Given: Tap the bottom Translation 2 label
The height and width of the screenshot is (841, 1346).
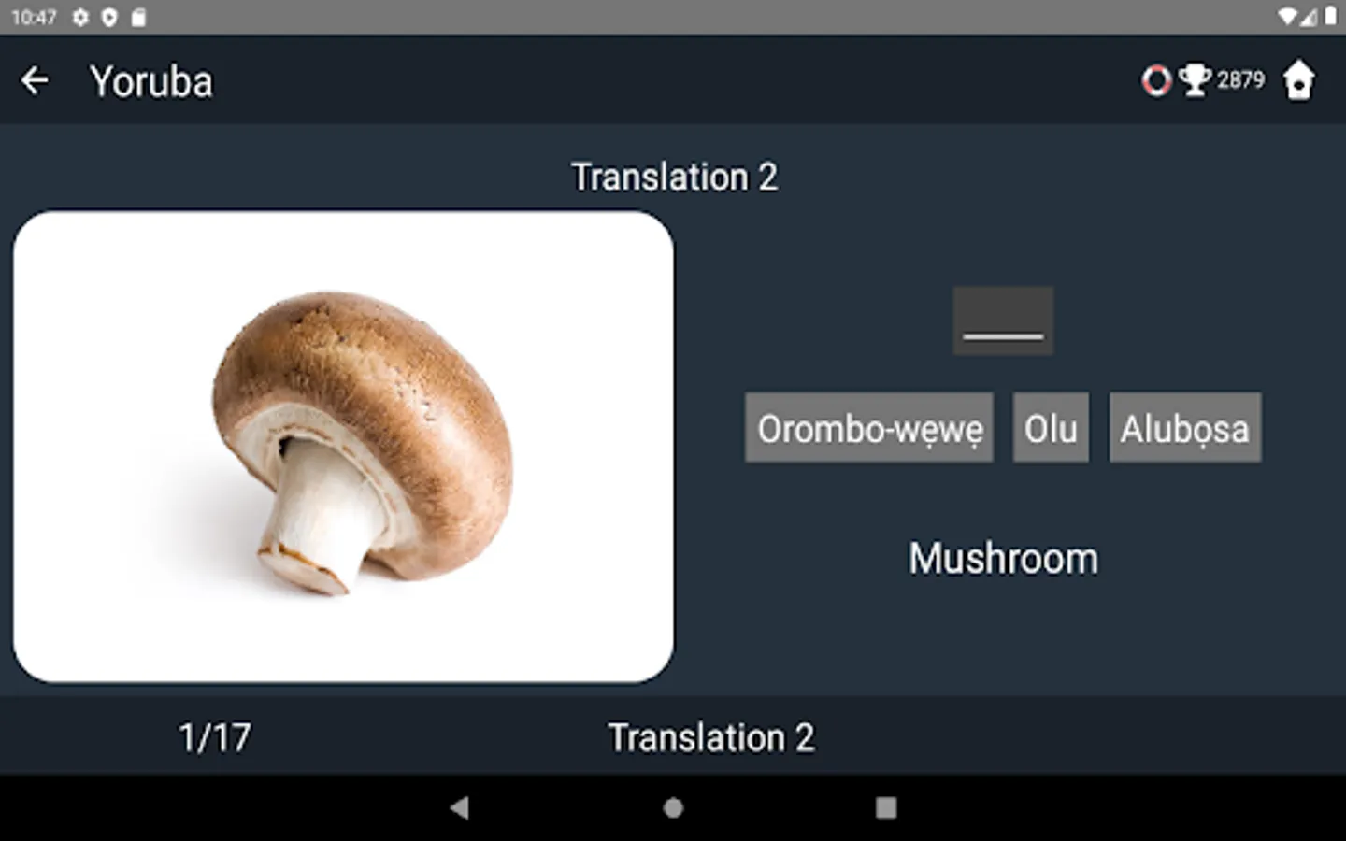Looking at the screenshot, I should coord(711,738).
